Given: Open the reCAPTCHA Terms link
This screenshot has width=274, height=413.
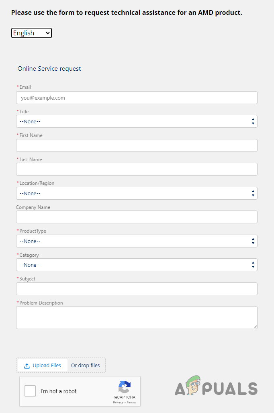Looking at the screenshot, I should click(131, 402).
